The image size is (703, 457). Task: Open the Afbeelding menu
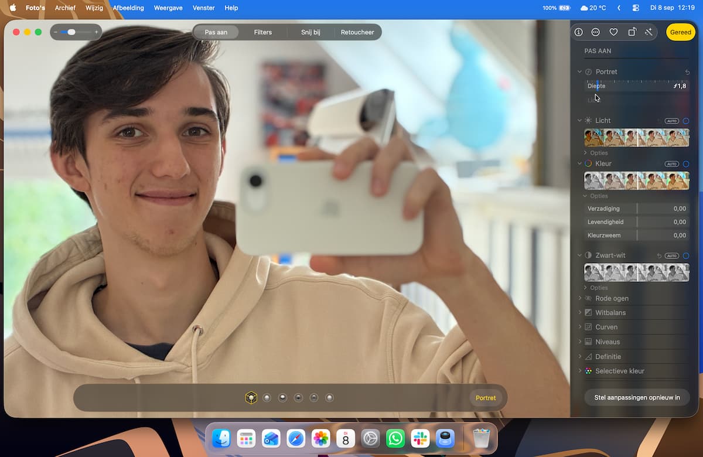coord(128,8)
